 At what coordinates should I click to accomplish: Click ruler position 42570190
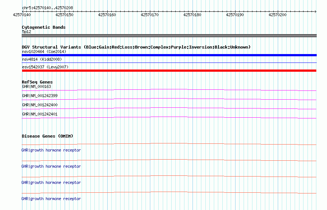(235, 15)
